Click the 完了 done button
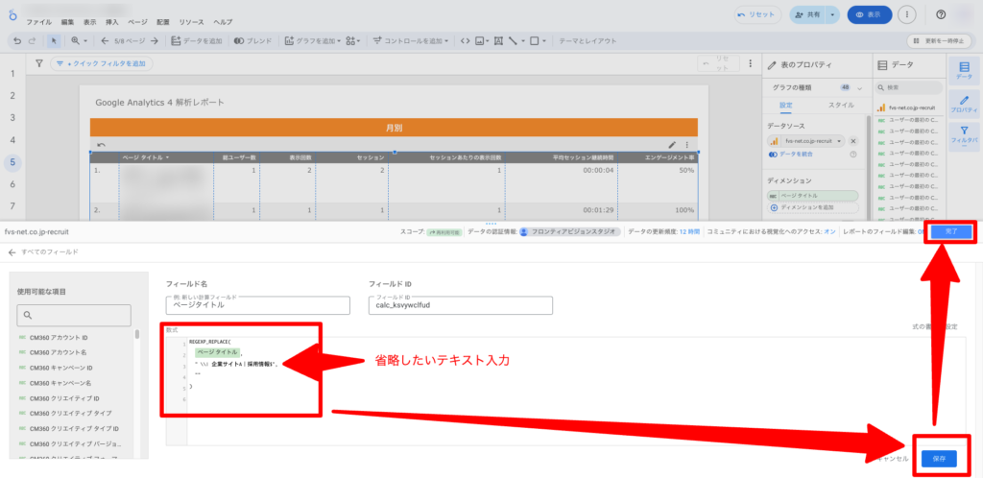Screen dimensions: 983x478 click(950, 231)
